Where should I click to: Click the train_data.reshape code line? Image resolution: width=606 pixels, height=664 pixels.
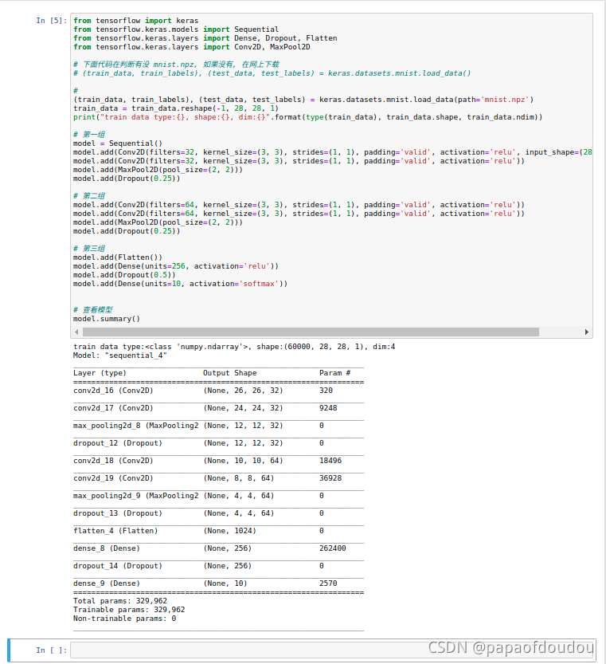pos(176,108)
